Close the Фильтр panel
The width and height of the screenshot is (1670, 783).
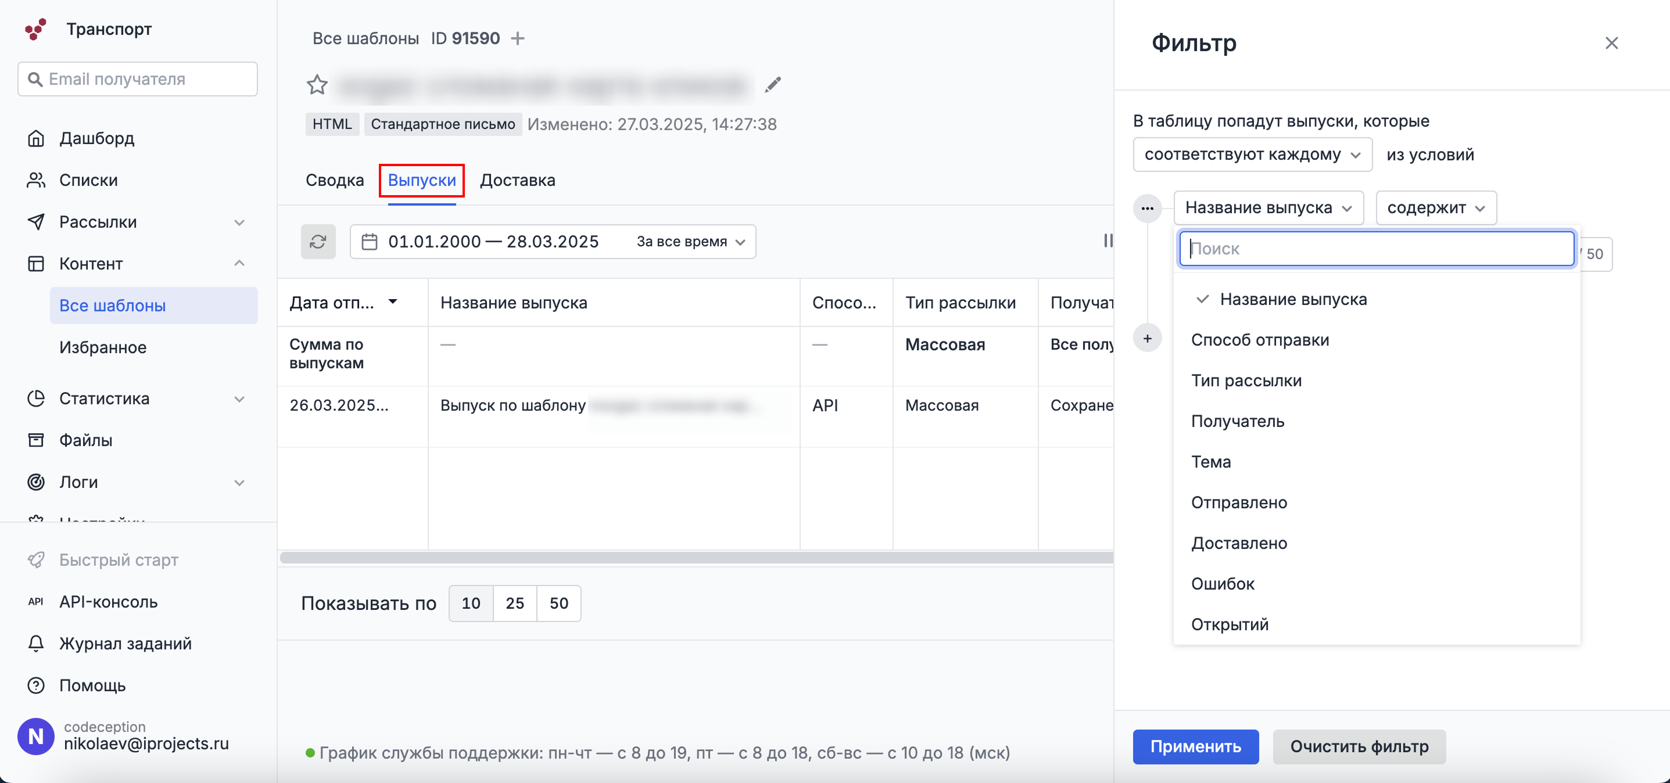1611,44
